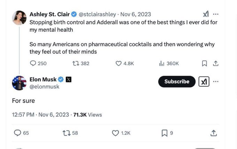
Task: Open Ashley St. Clair's profile picture
Action: (19, 18)
